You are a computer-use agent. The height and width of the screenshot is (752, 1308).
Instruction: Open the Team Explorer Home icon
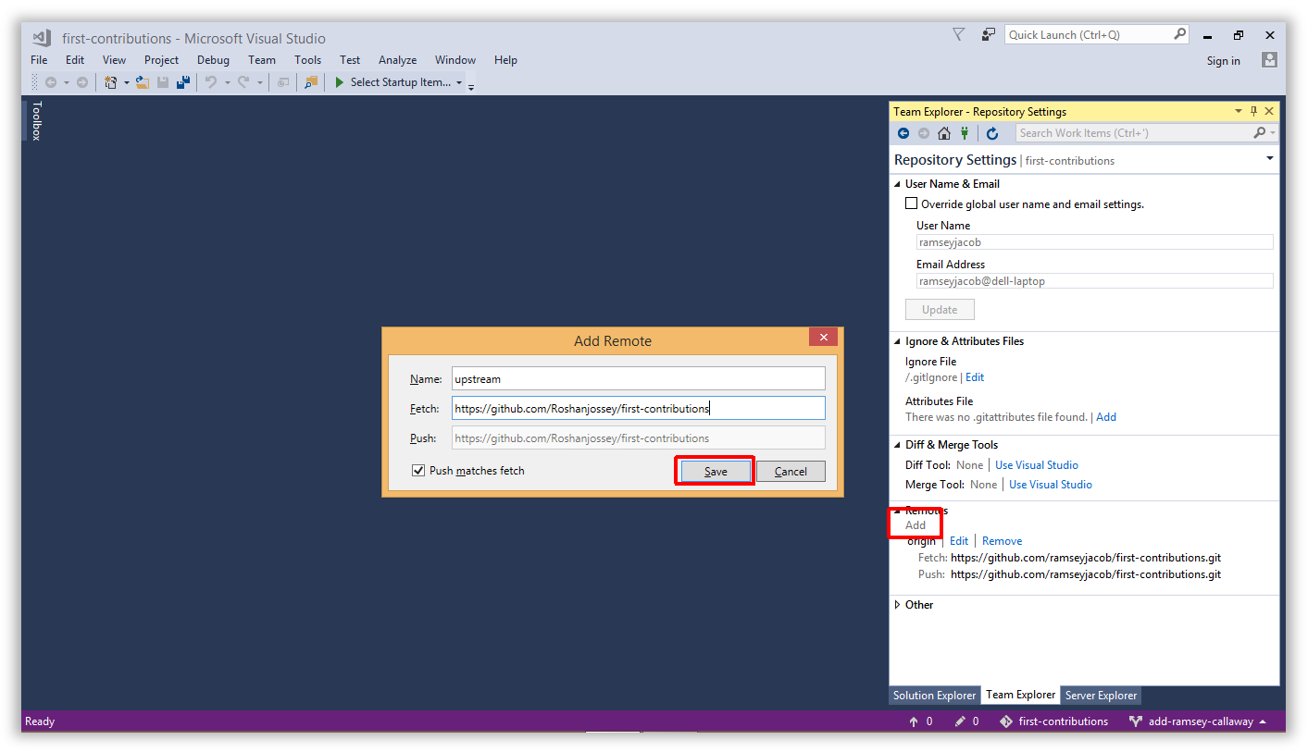944,133
